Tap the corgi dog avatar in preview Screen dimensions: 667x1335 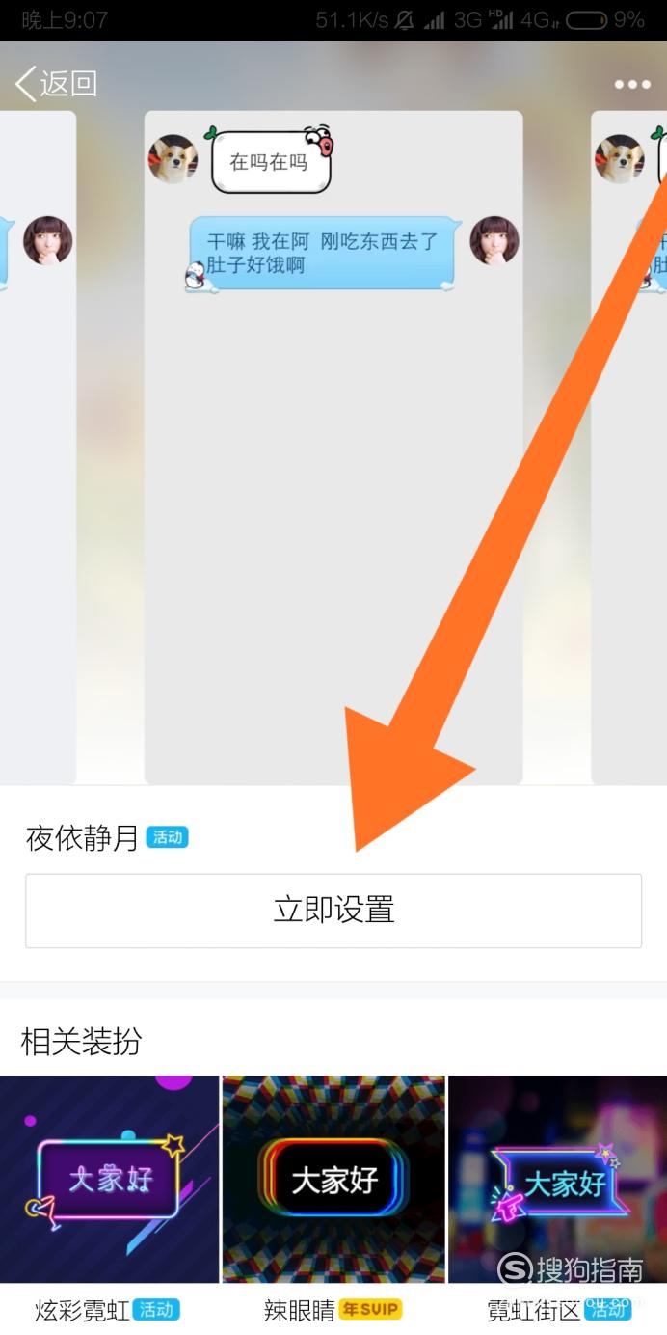coord(173,158)
